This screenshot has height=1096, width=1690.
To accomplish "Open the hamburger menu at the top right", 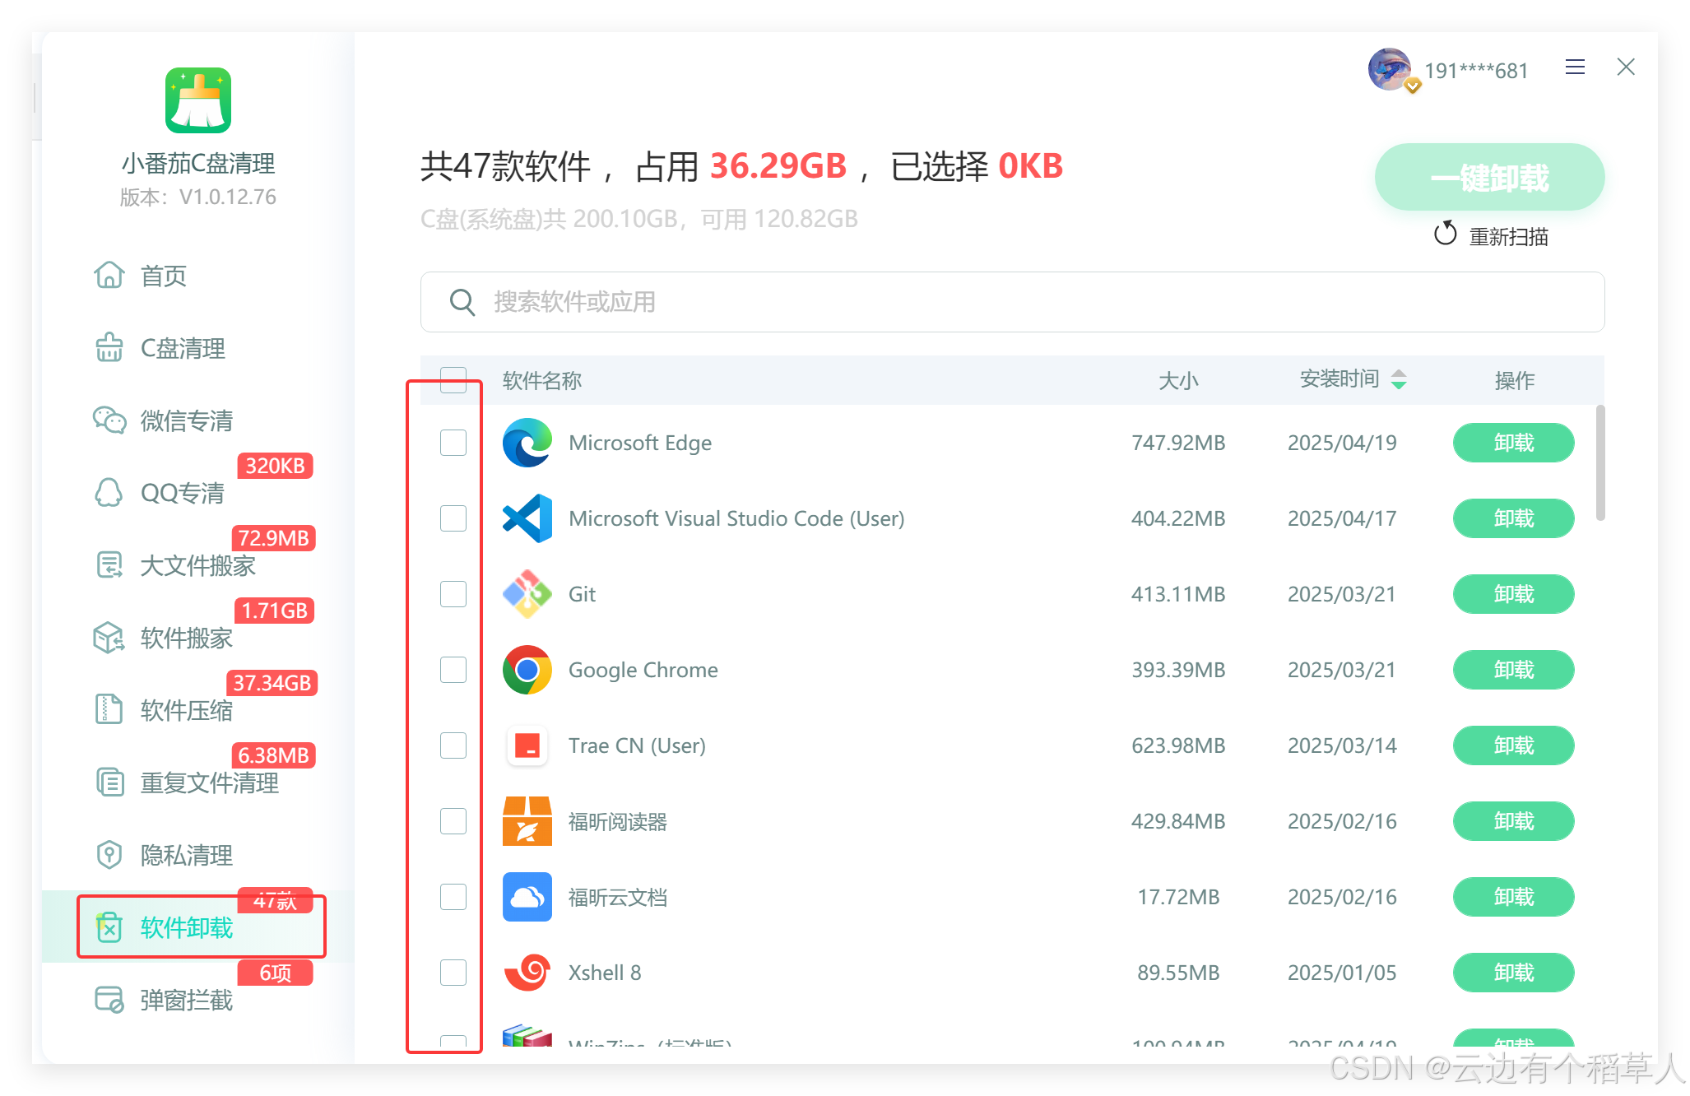I will 1575,67.
